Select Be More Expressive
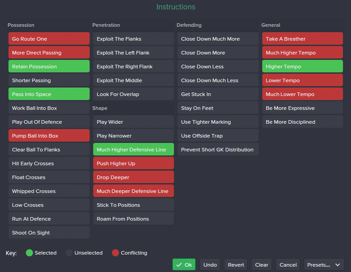 coord(302,108)
